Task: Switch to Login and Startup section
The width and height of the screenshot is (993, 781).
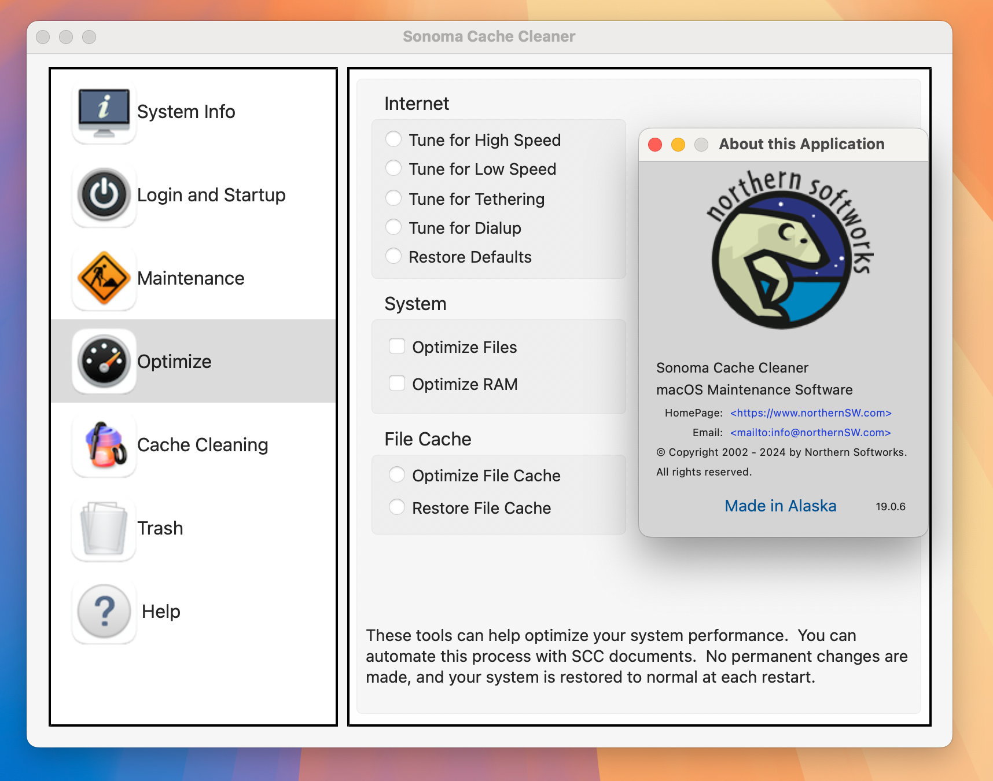Action: point(211,195)
